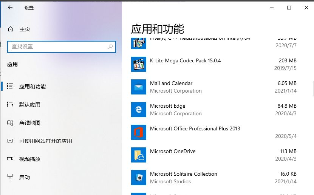Select 应用和功能 in the sidebar

[32, 87]
